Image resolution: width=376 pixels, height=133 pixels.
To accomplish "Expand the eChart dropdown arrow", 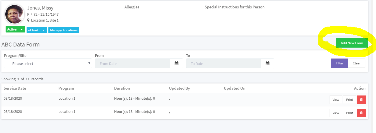I will (x=43, y=30).
